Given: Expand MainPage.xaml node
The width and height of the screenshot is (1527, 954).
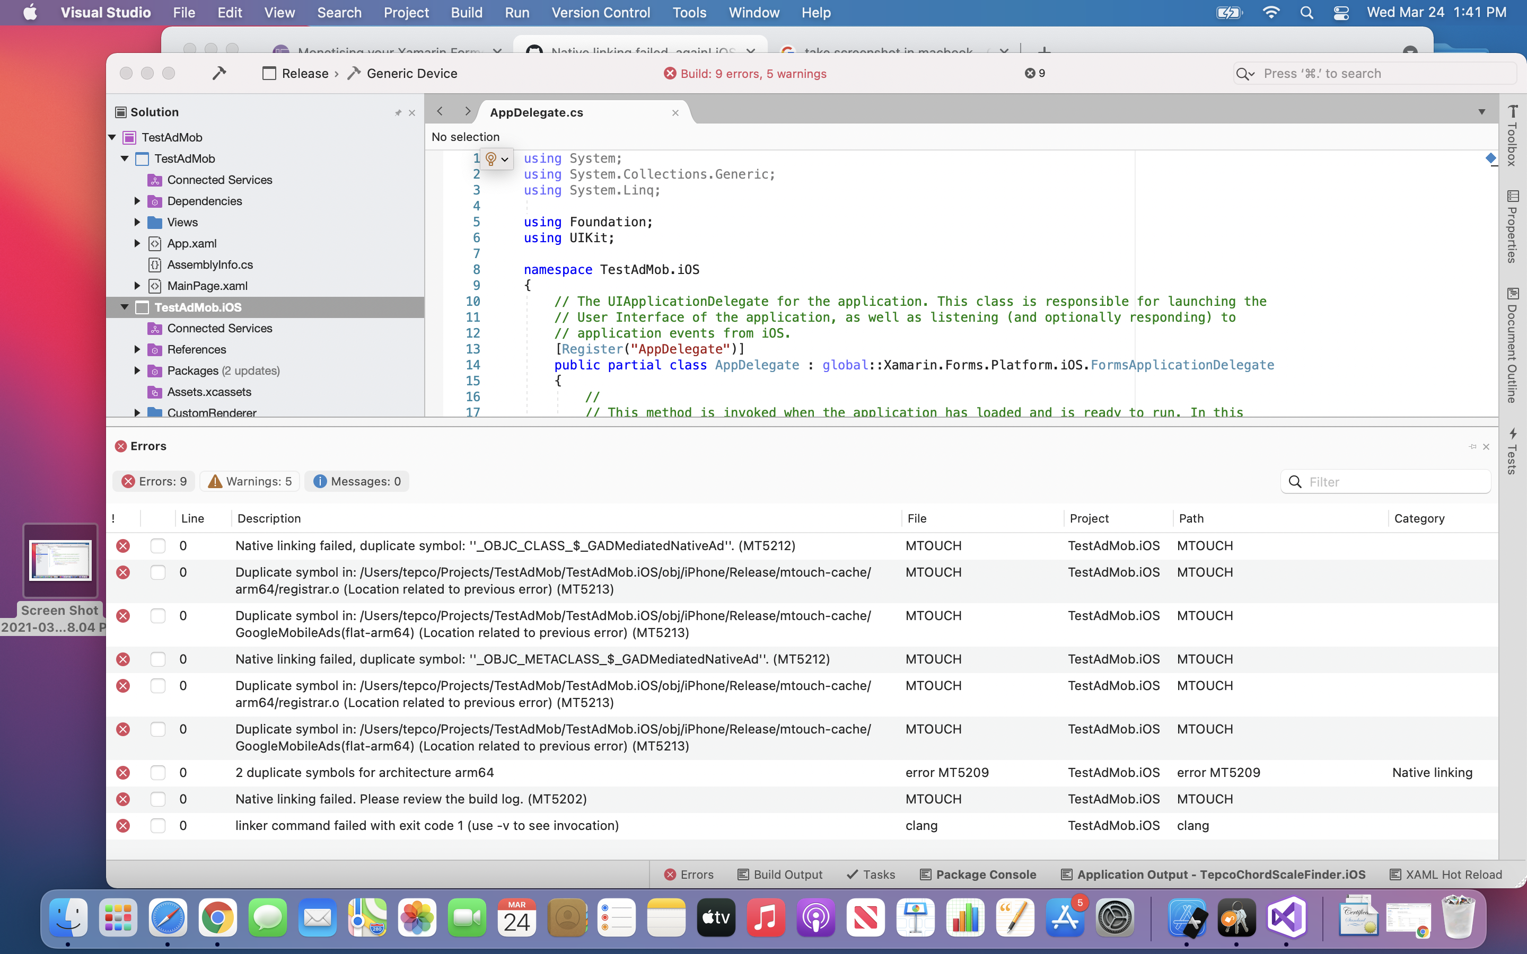Looking at the screenshot, I should coord(137,286).
